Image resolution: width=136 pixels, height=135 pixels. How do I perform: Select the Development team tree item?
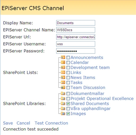click(90, 67)
